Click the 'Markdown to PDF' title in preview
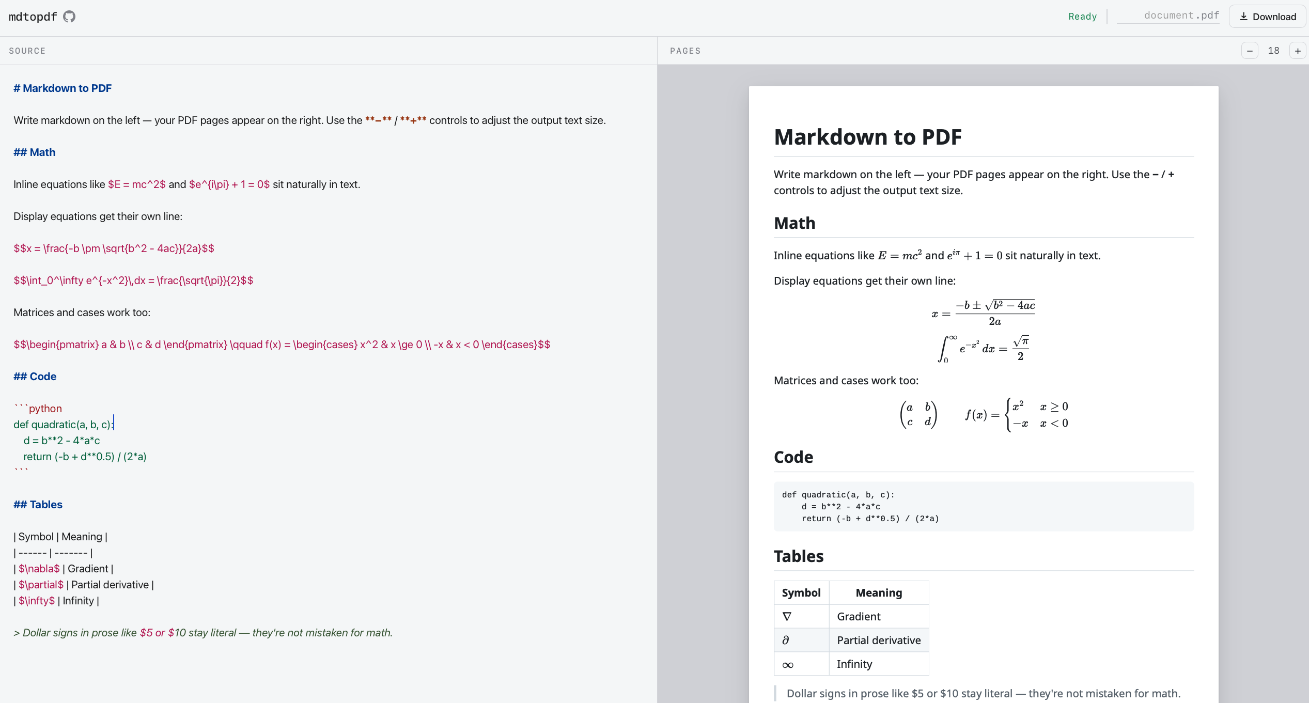The image size is (1309, 703). [868, 137]
